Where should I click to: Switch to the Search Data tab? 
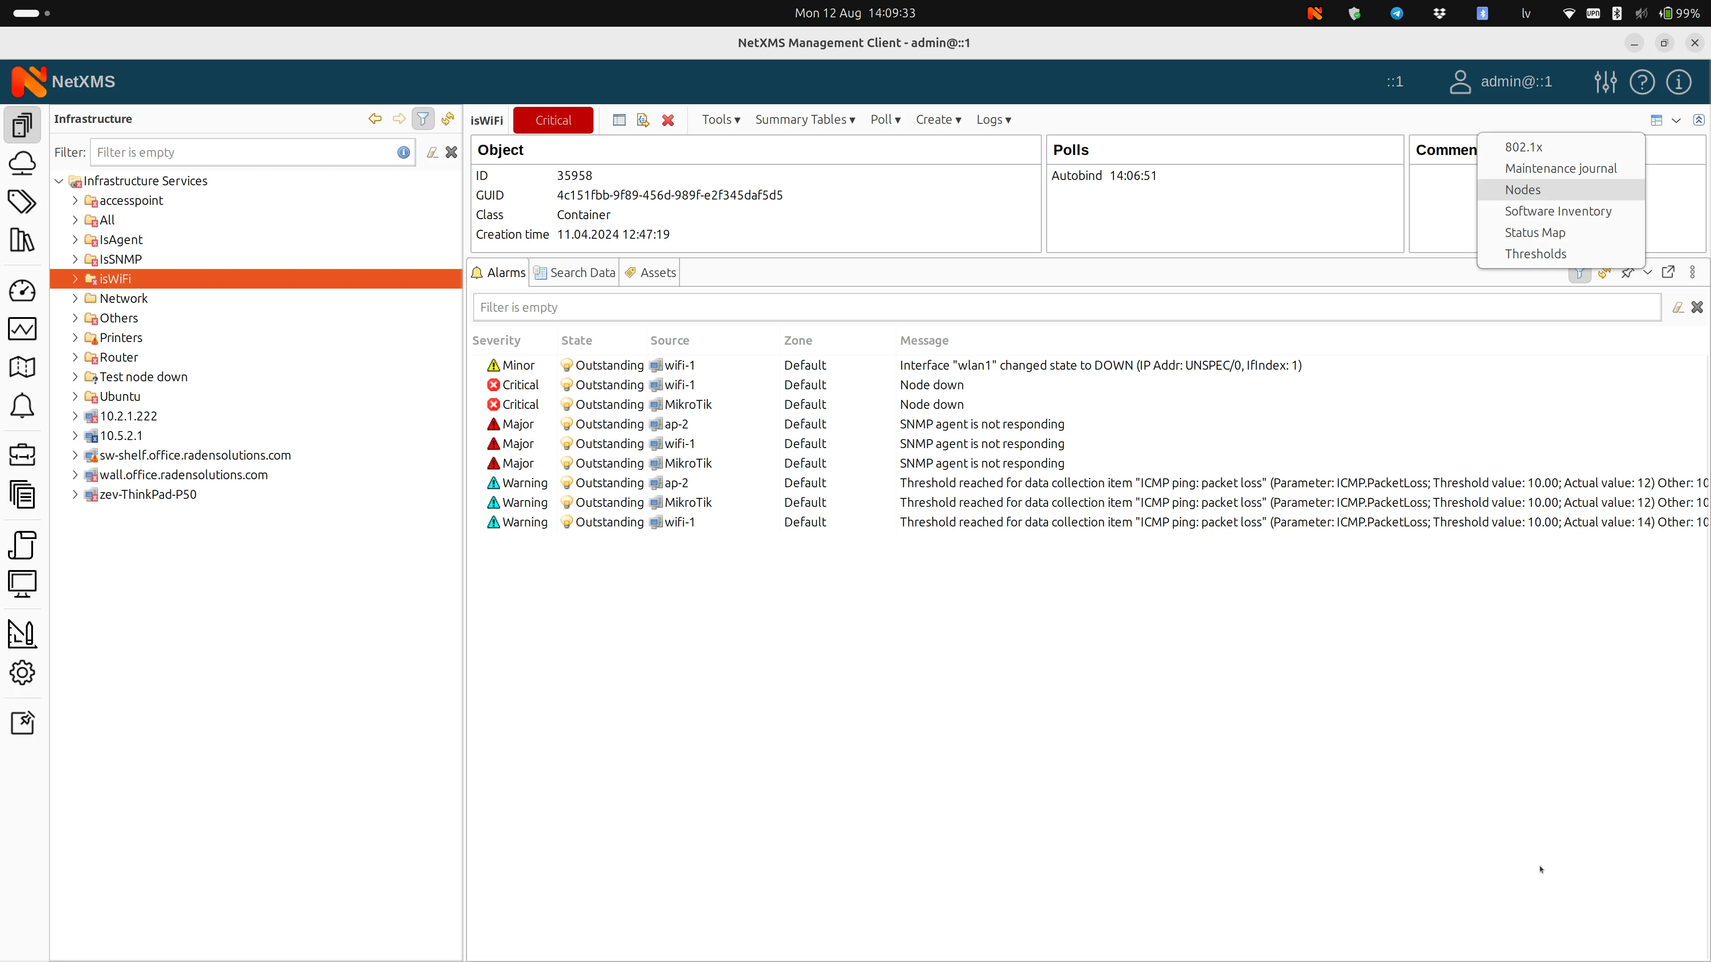point(574,273)
